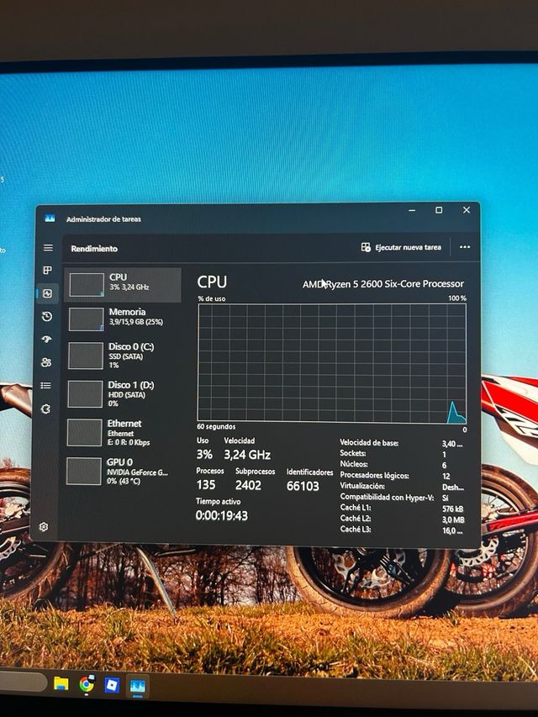Click the Caché L3 label
The height and width of the screenshot is (717, 538).
(356, 530)
